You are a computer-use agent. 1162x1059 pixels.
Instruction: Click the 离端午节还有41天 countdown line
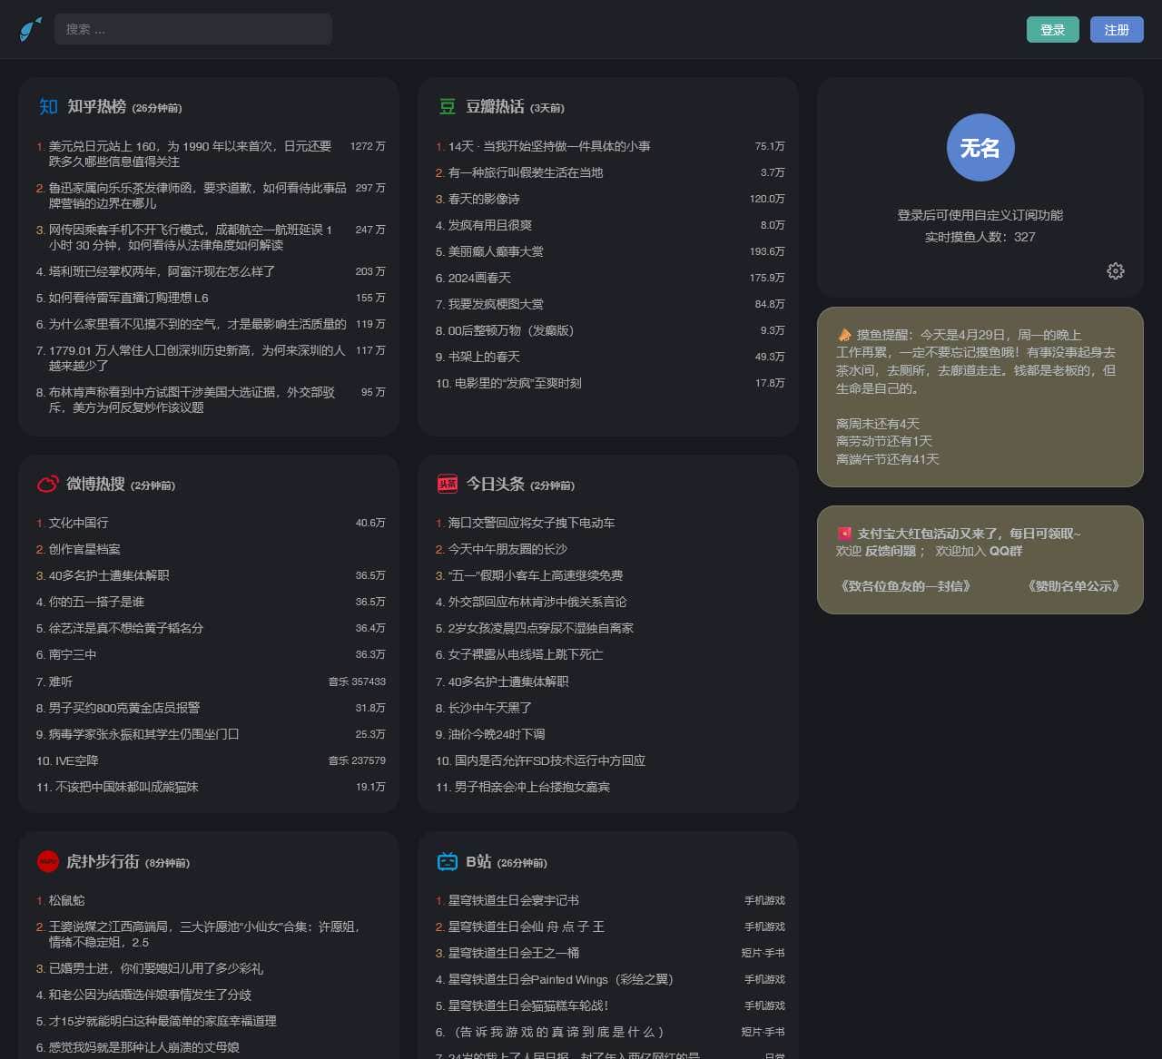[x=888, y=459]
